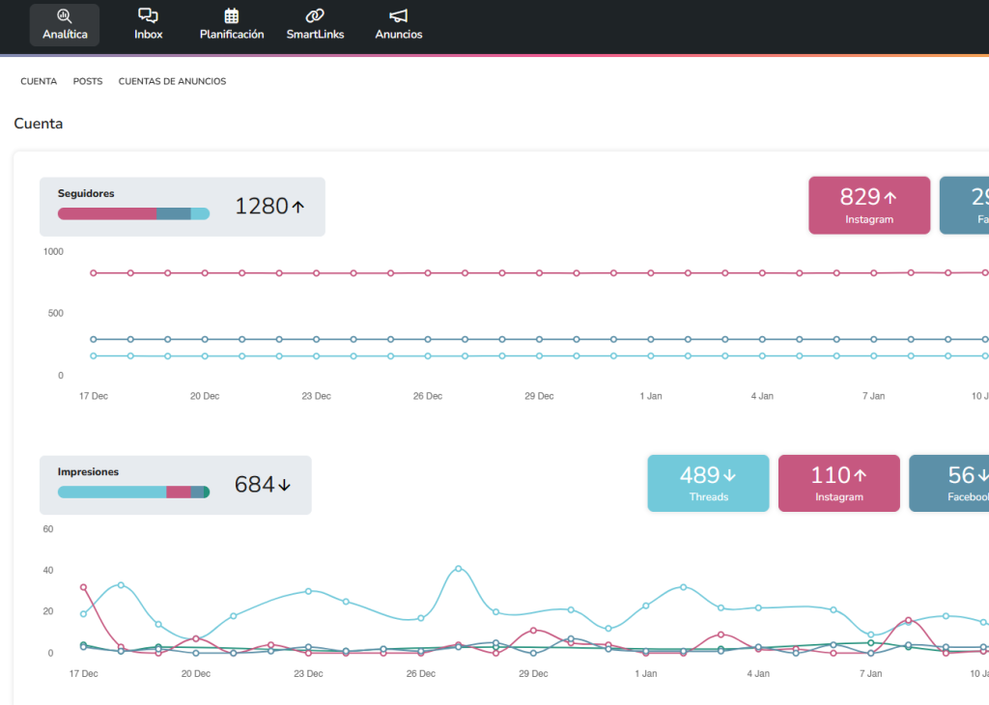
Task: Click the down arrow in the 489 Threads card
Action: coord(729,475)
